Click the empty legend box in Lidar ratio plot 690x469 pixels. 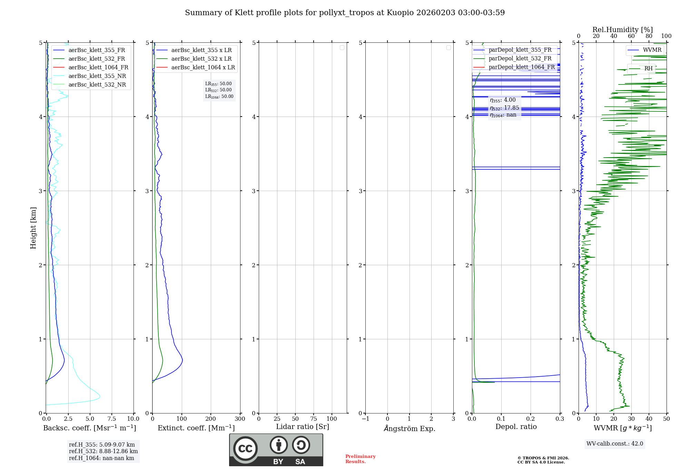tap(342, 48)
